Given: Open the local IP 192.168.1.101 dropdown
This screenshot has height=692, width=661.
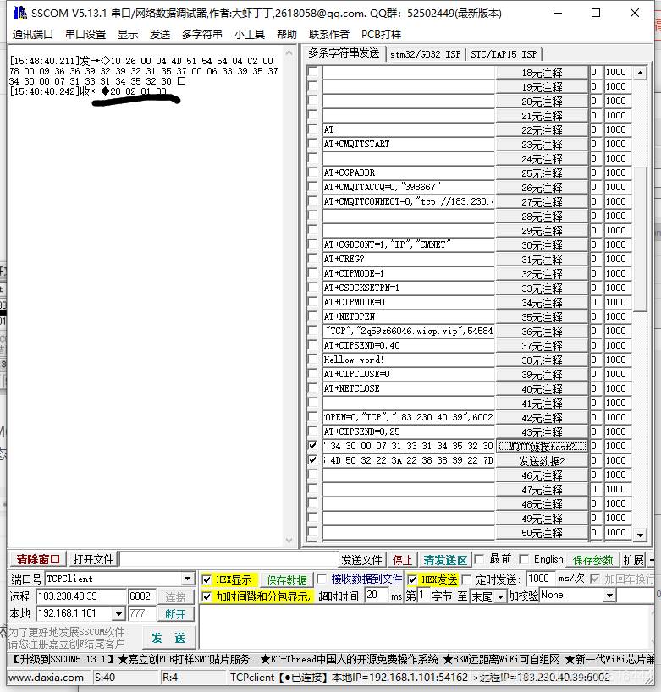Looking at the screenshot, I should (x=118, y=613).
